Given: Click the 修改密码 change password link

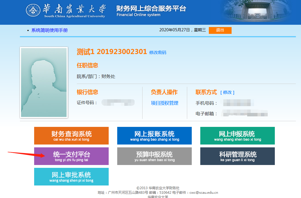Looking at the screenshot, I should (158, 52).
